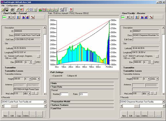Click Expand All in Path Settings
Viewport: 166px width, 121px height.
click(57, 76)
